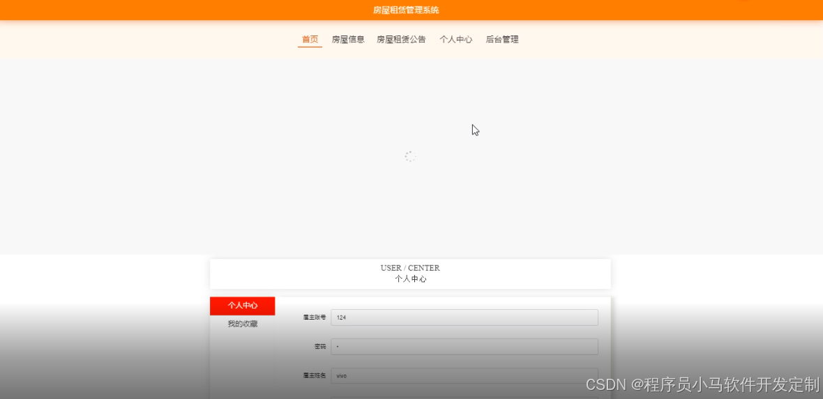This screenshot has width=823, height=399.
Task: Click the loading spinner in the banner
Action: click(410, 156)
